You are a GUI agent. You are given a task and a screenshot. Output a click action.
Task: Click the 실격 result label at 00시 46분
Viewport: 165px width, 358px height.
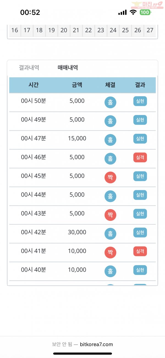[x=140, y=157]
